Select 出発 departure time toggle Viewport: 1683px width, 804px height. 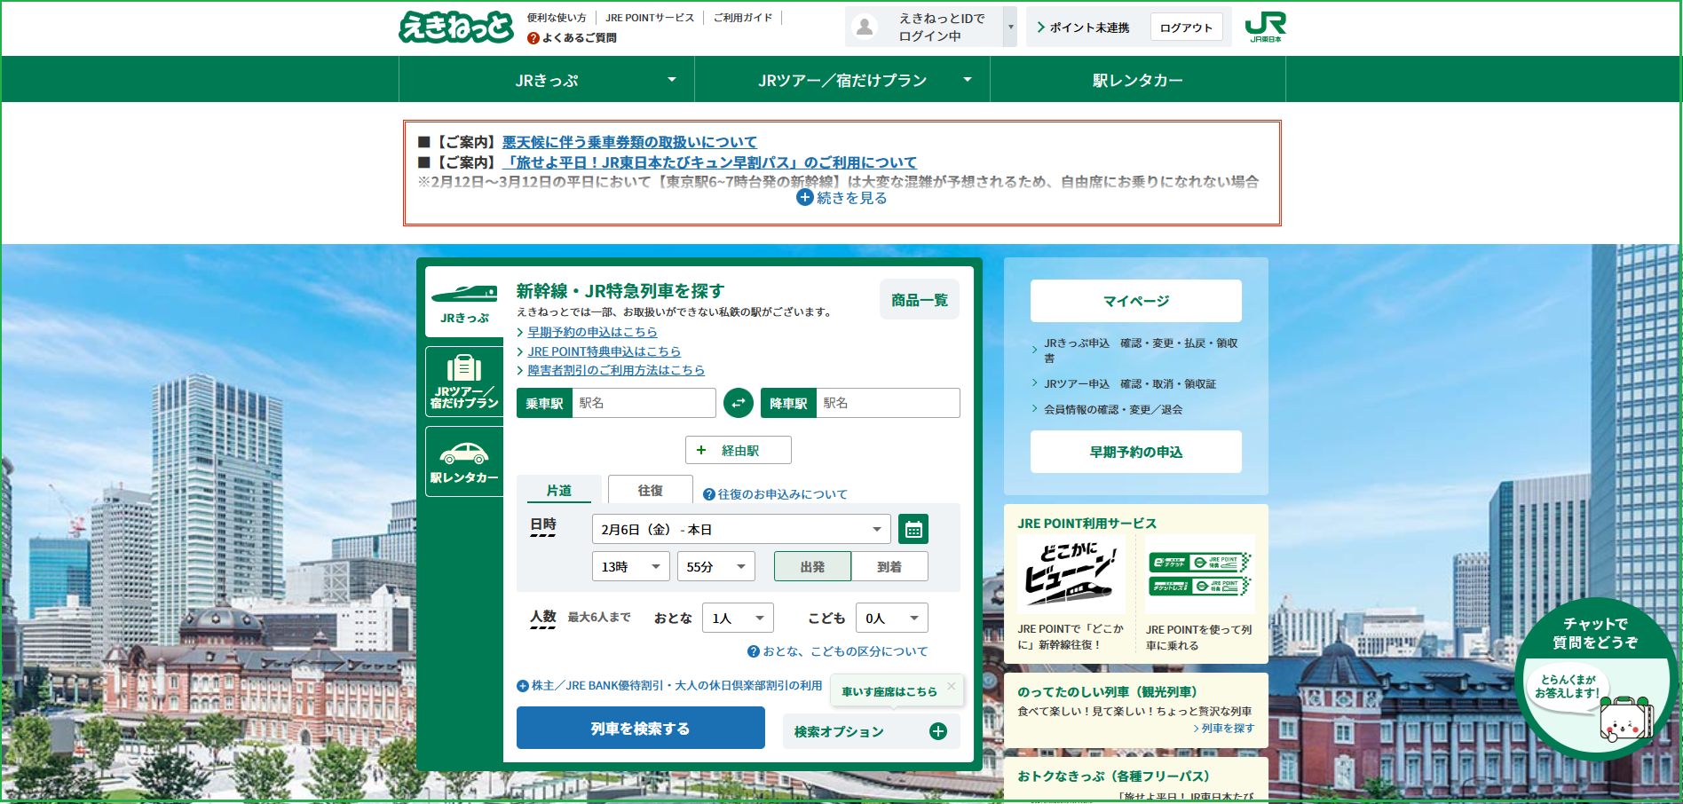tap(812, 566)
